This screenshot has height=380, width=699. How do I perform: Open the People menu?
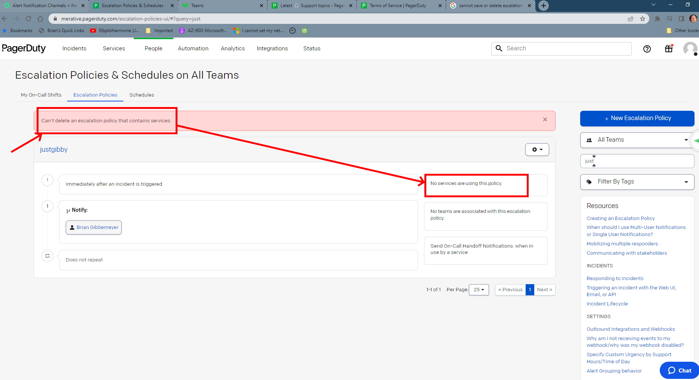(x=154, y=48)
